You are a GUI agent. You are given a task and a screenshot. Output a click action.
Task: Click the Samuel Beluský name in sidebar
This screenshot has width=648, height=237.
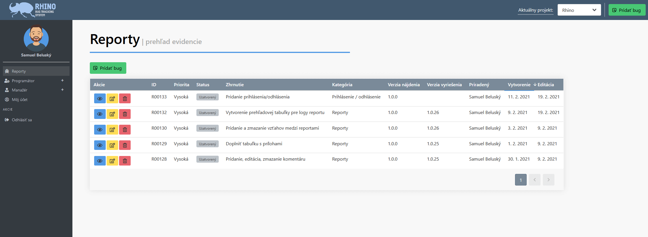click(36, 55)
